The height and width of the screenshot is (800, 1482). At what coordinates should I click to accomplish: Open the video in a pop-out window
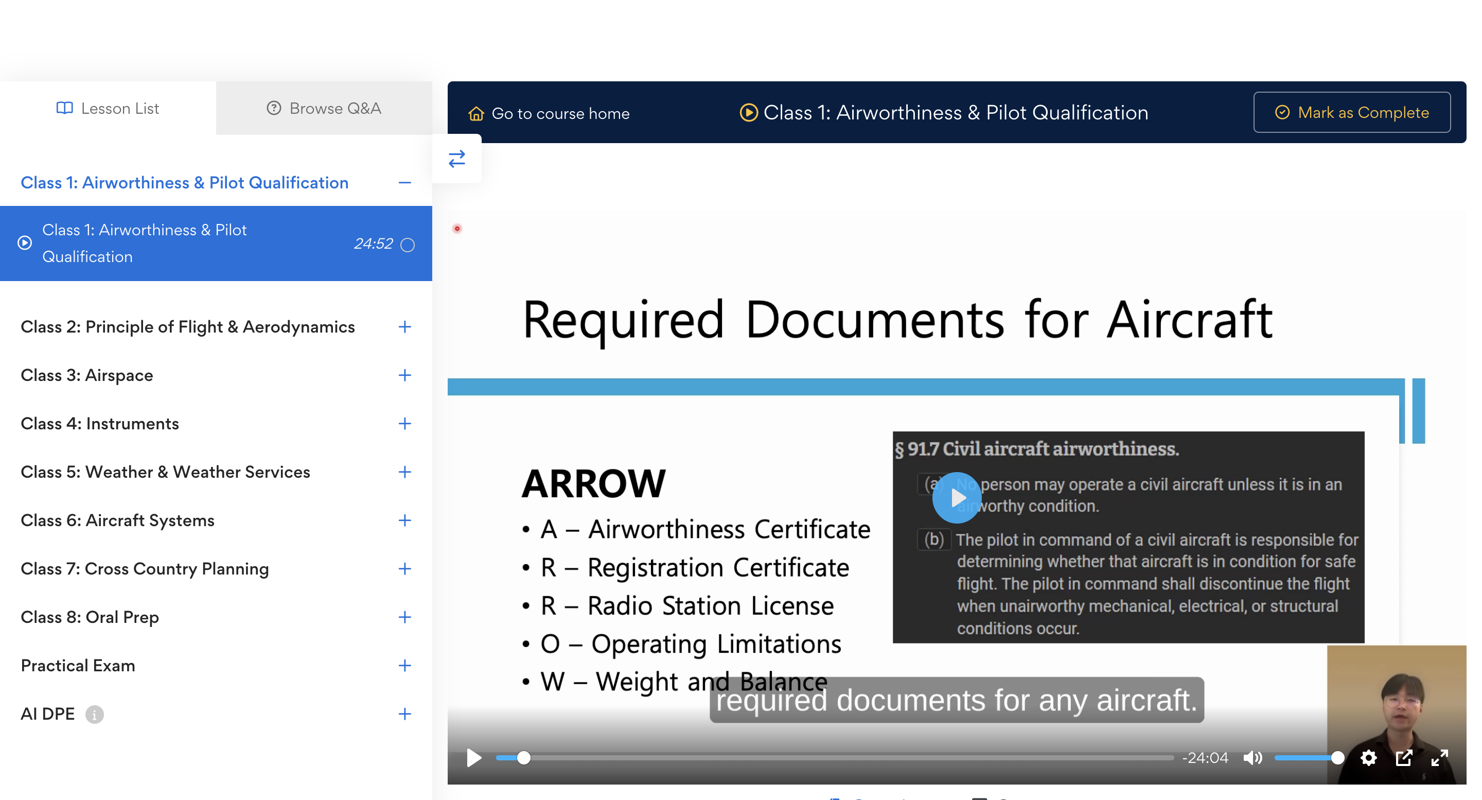1404,758
